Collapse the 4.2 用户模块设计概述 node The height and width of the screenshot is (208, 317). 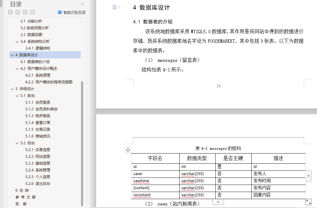17,69
